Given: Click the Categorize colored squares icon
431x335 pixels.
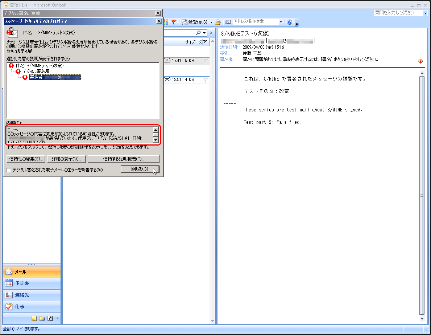Looking at the screenshot, I should point(166,22).
